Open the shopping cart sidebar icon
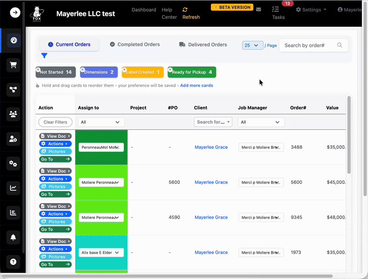The image size is (368, 279). point(13,65)
